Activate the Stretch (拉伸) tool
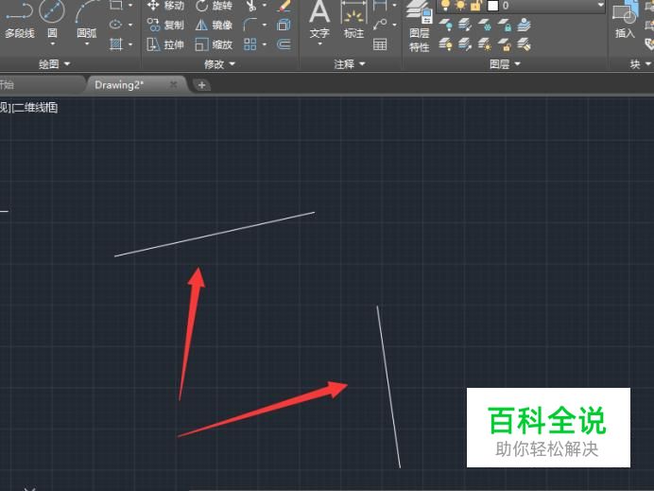This screenshot has height=491, width=654. (165, 44)
